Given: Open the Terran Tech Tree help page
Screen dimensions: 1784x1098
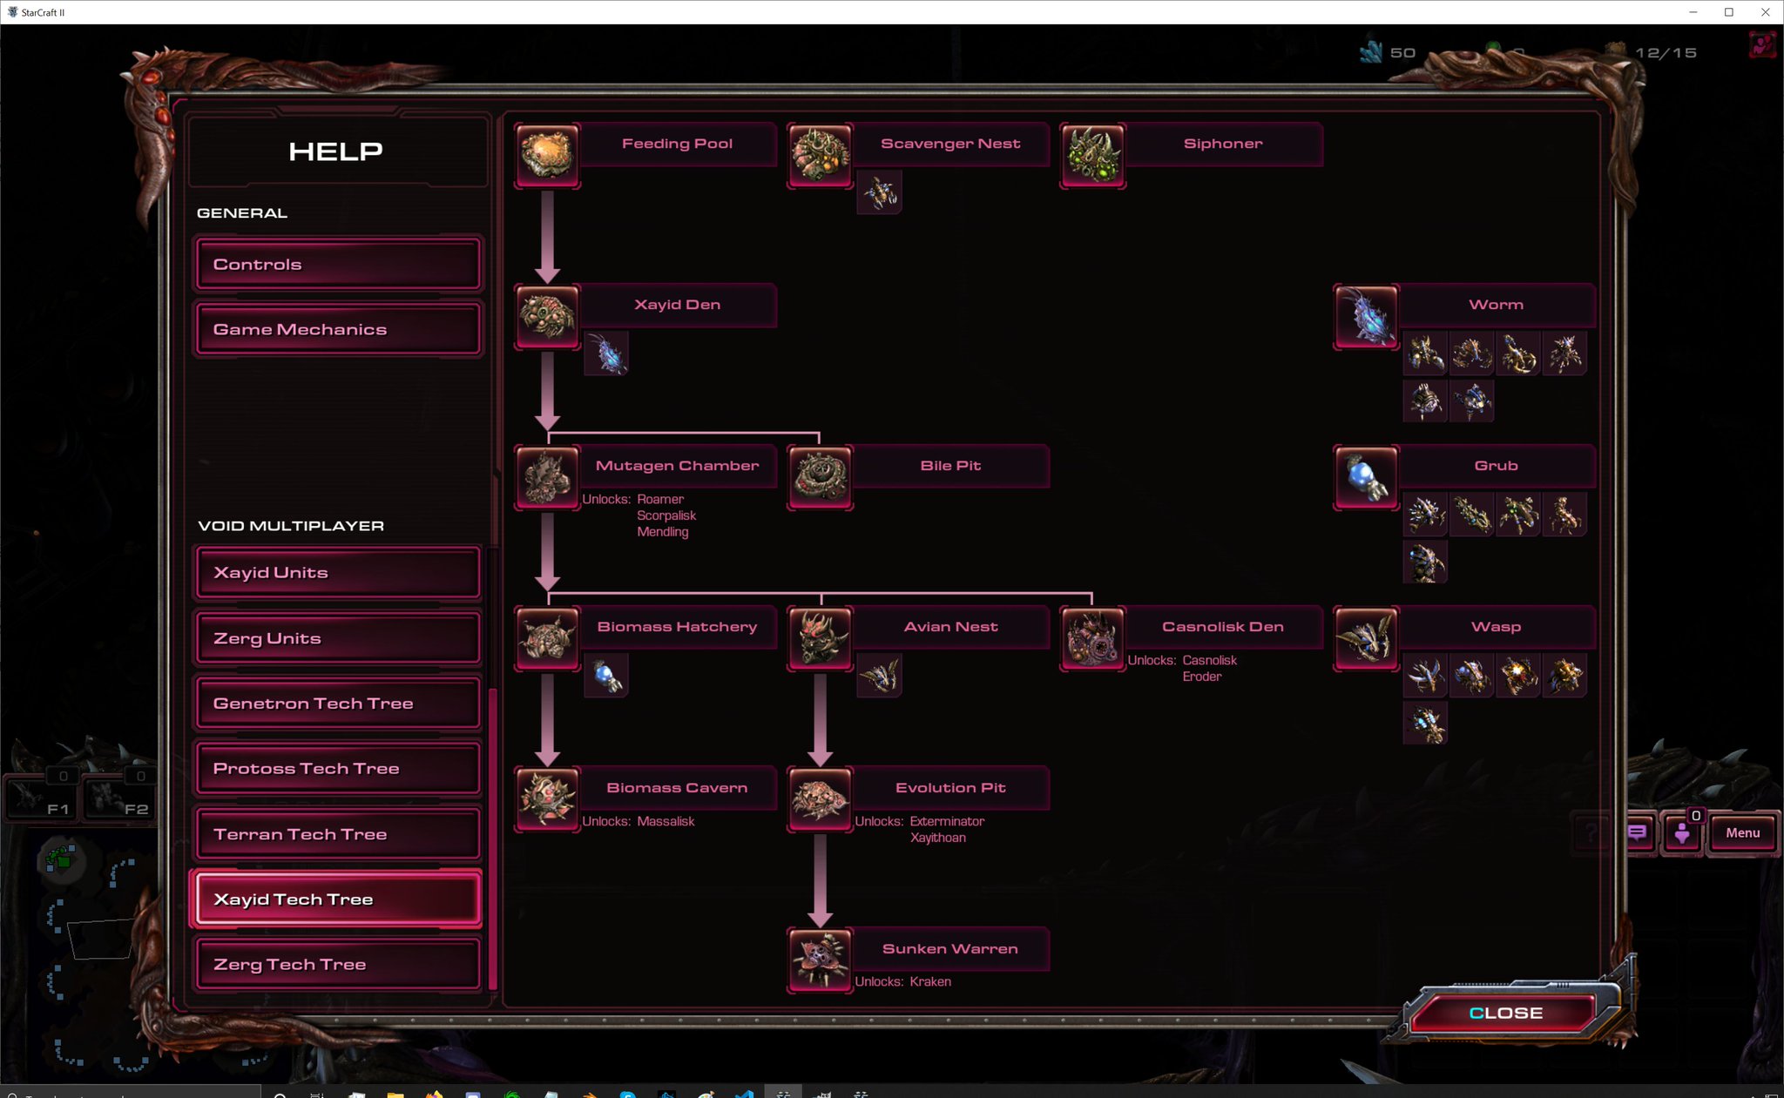Looking at the screenshot, I should tap(337, 833).
